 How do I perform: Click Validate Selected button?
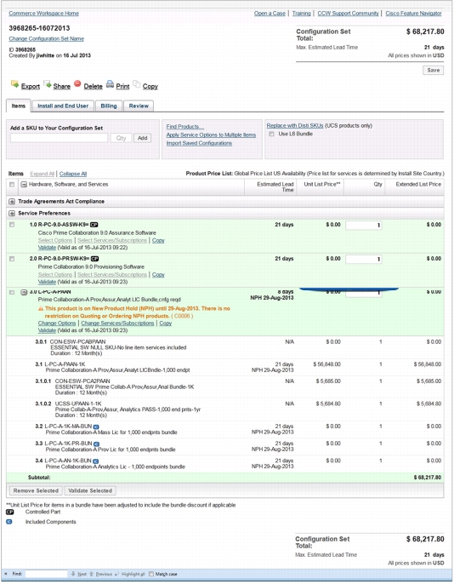click(x=90, y=490)
